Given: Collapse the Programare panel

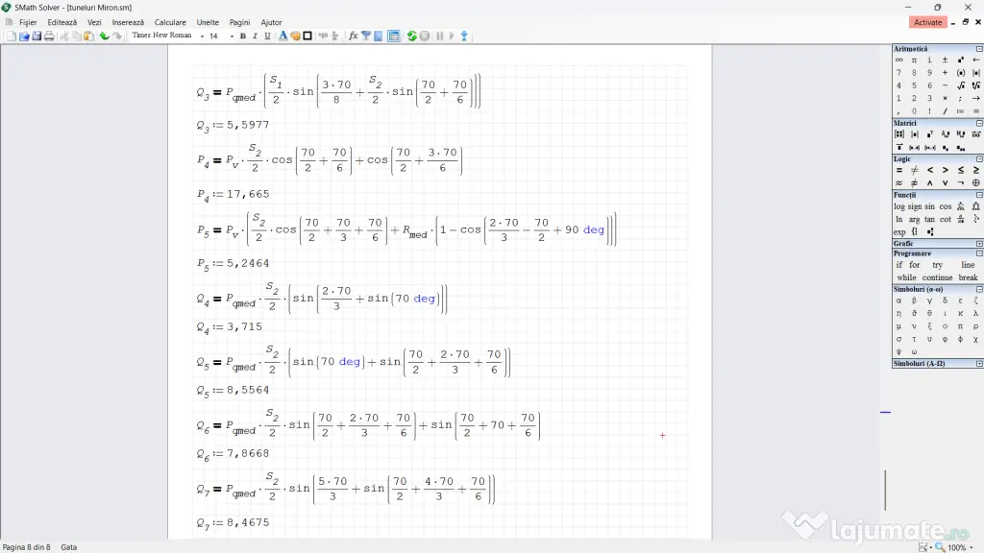Looking at the screenshot, I should coord(979,253).
